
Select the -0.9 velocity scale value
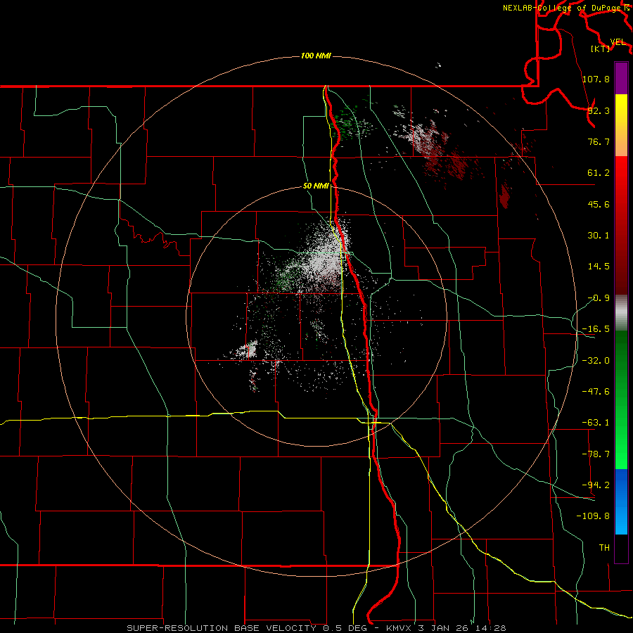point(599,298)
